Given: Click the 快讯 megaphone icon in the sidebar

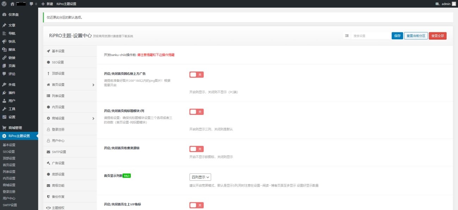Looking at the screenshot, I should pos(4,42).
